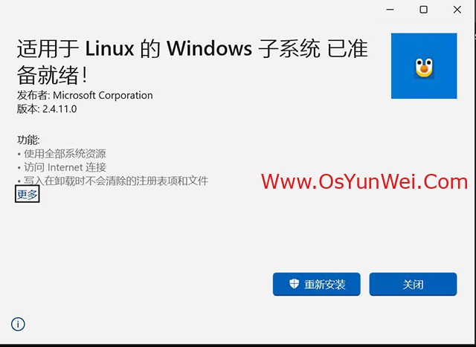
Task: Select the 访问 Internet 连接 feature line
Action: point(65,167)
